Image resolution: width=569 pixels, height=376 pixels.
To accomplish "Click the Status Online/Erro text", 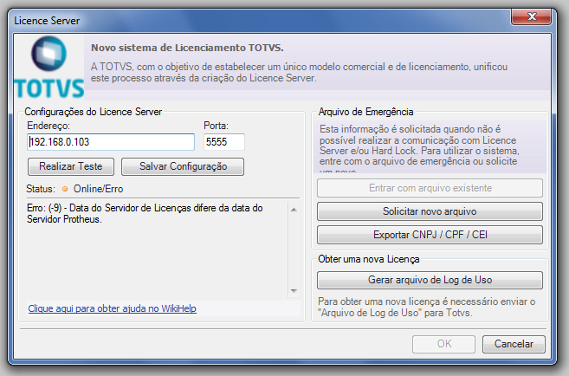I will click(x=99, y=189).
